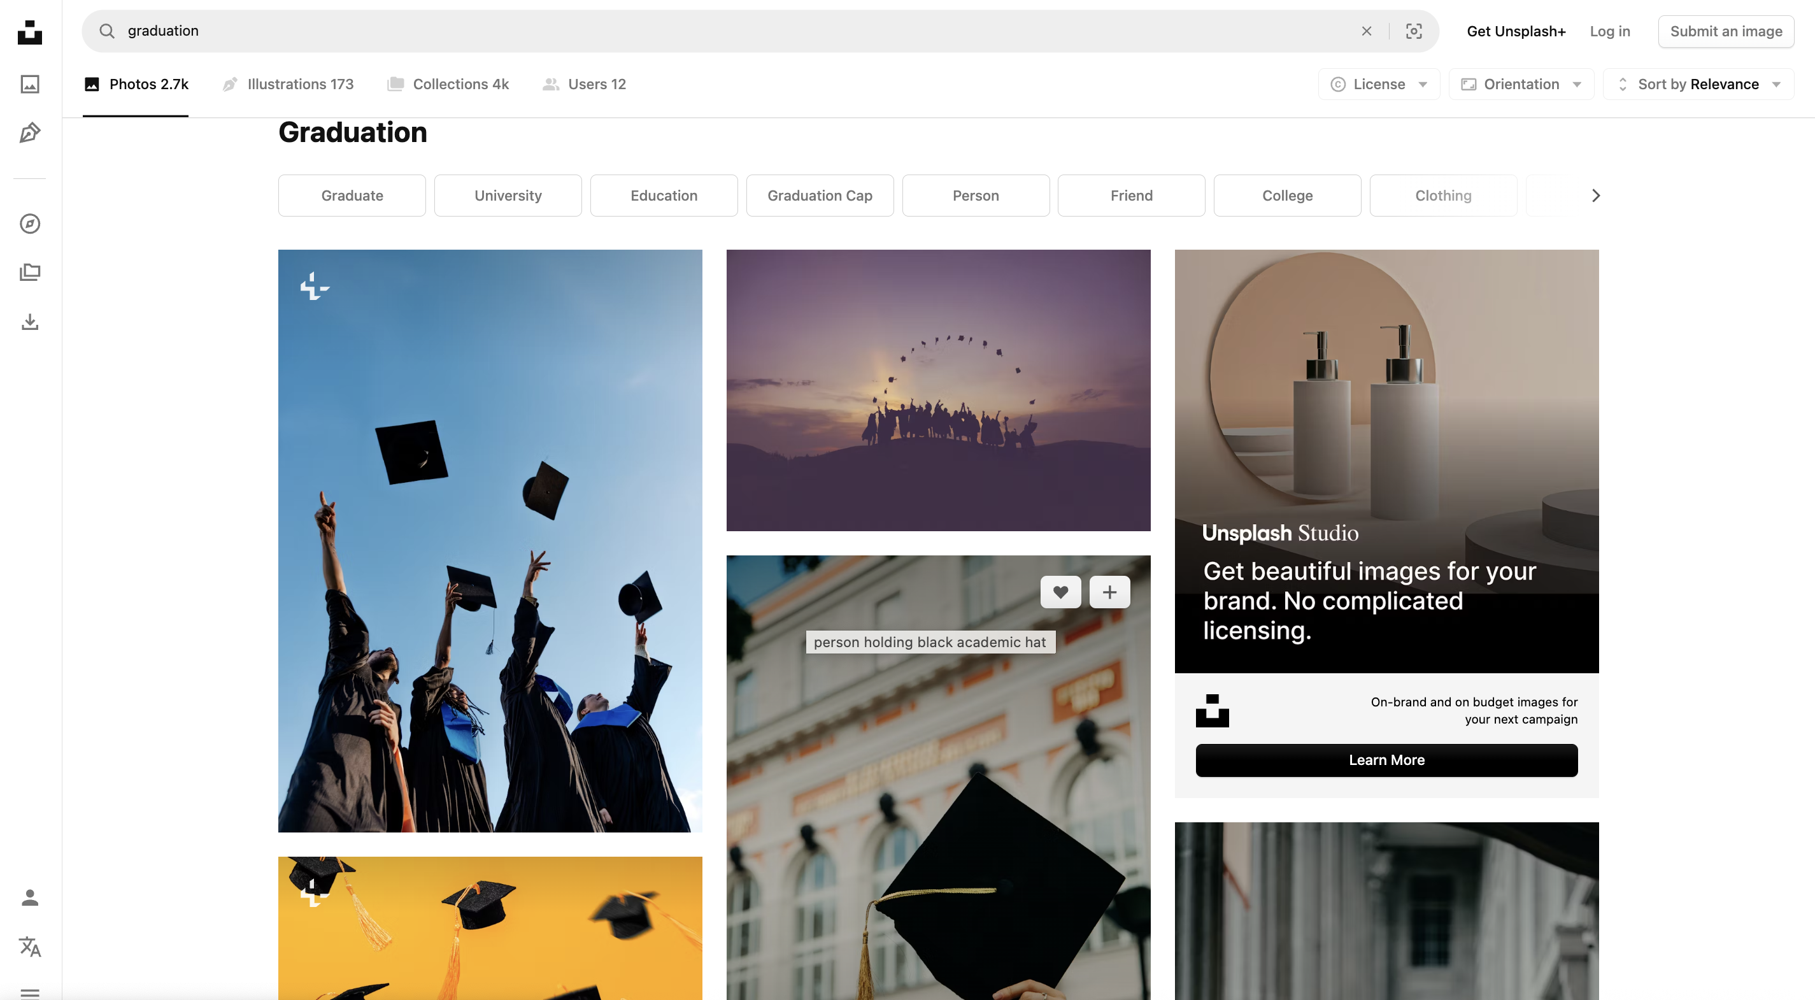
Task: Open the Collections folder icon in sidebar
Action: pyautogui.click(x=29, y=273)
